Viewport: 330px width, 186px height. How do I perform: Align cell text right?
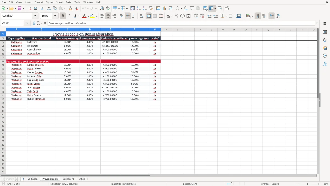coord(114,16)
